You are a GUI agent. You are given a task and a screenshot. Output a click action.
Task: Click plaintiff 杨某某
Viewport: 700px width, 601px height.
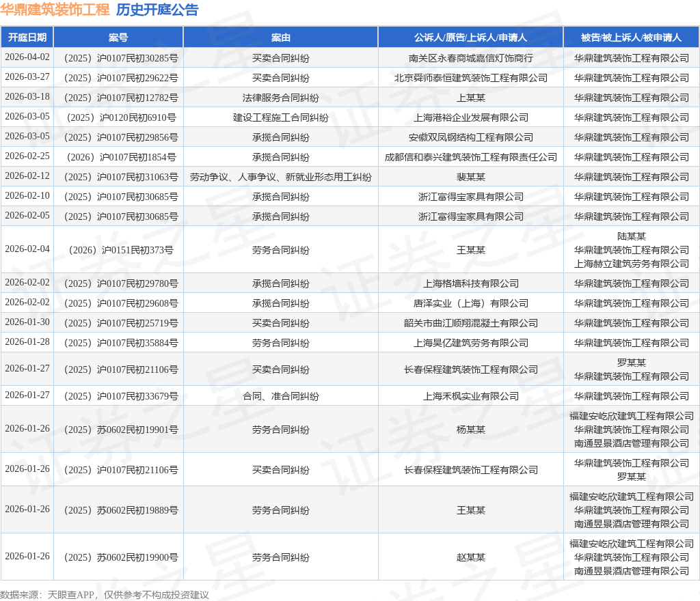click(x=470, y=430)
